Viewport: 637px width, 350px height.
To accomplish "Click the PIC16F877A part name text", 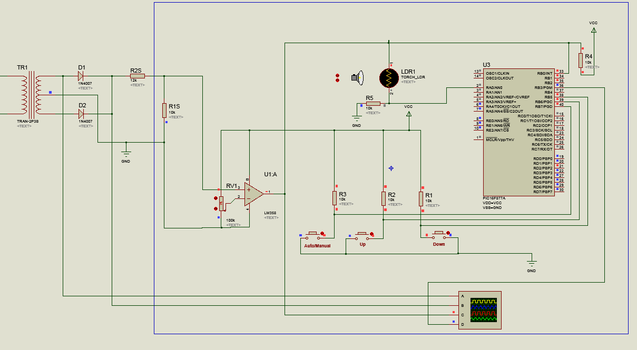I will (494, 198).
